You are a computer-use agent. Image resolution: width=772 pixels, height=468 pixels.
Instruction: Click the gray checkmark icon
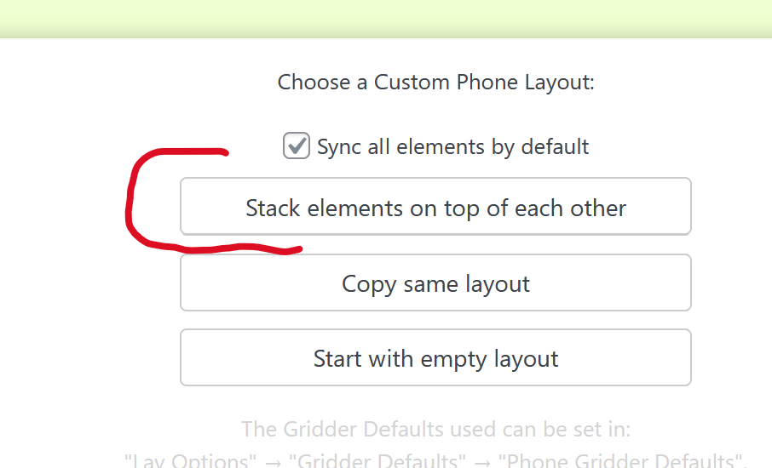pos(297,146)
